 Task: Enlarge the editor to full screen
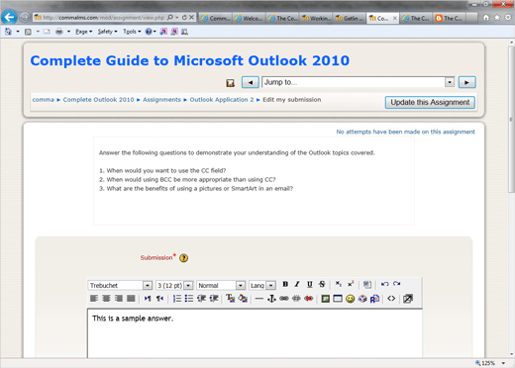(x=408, y=299)
